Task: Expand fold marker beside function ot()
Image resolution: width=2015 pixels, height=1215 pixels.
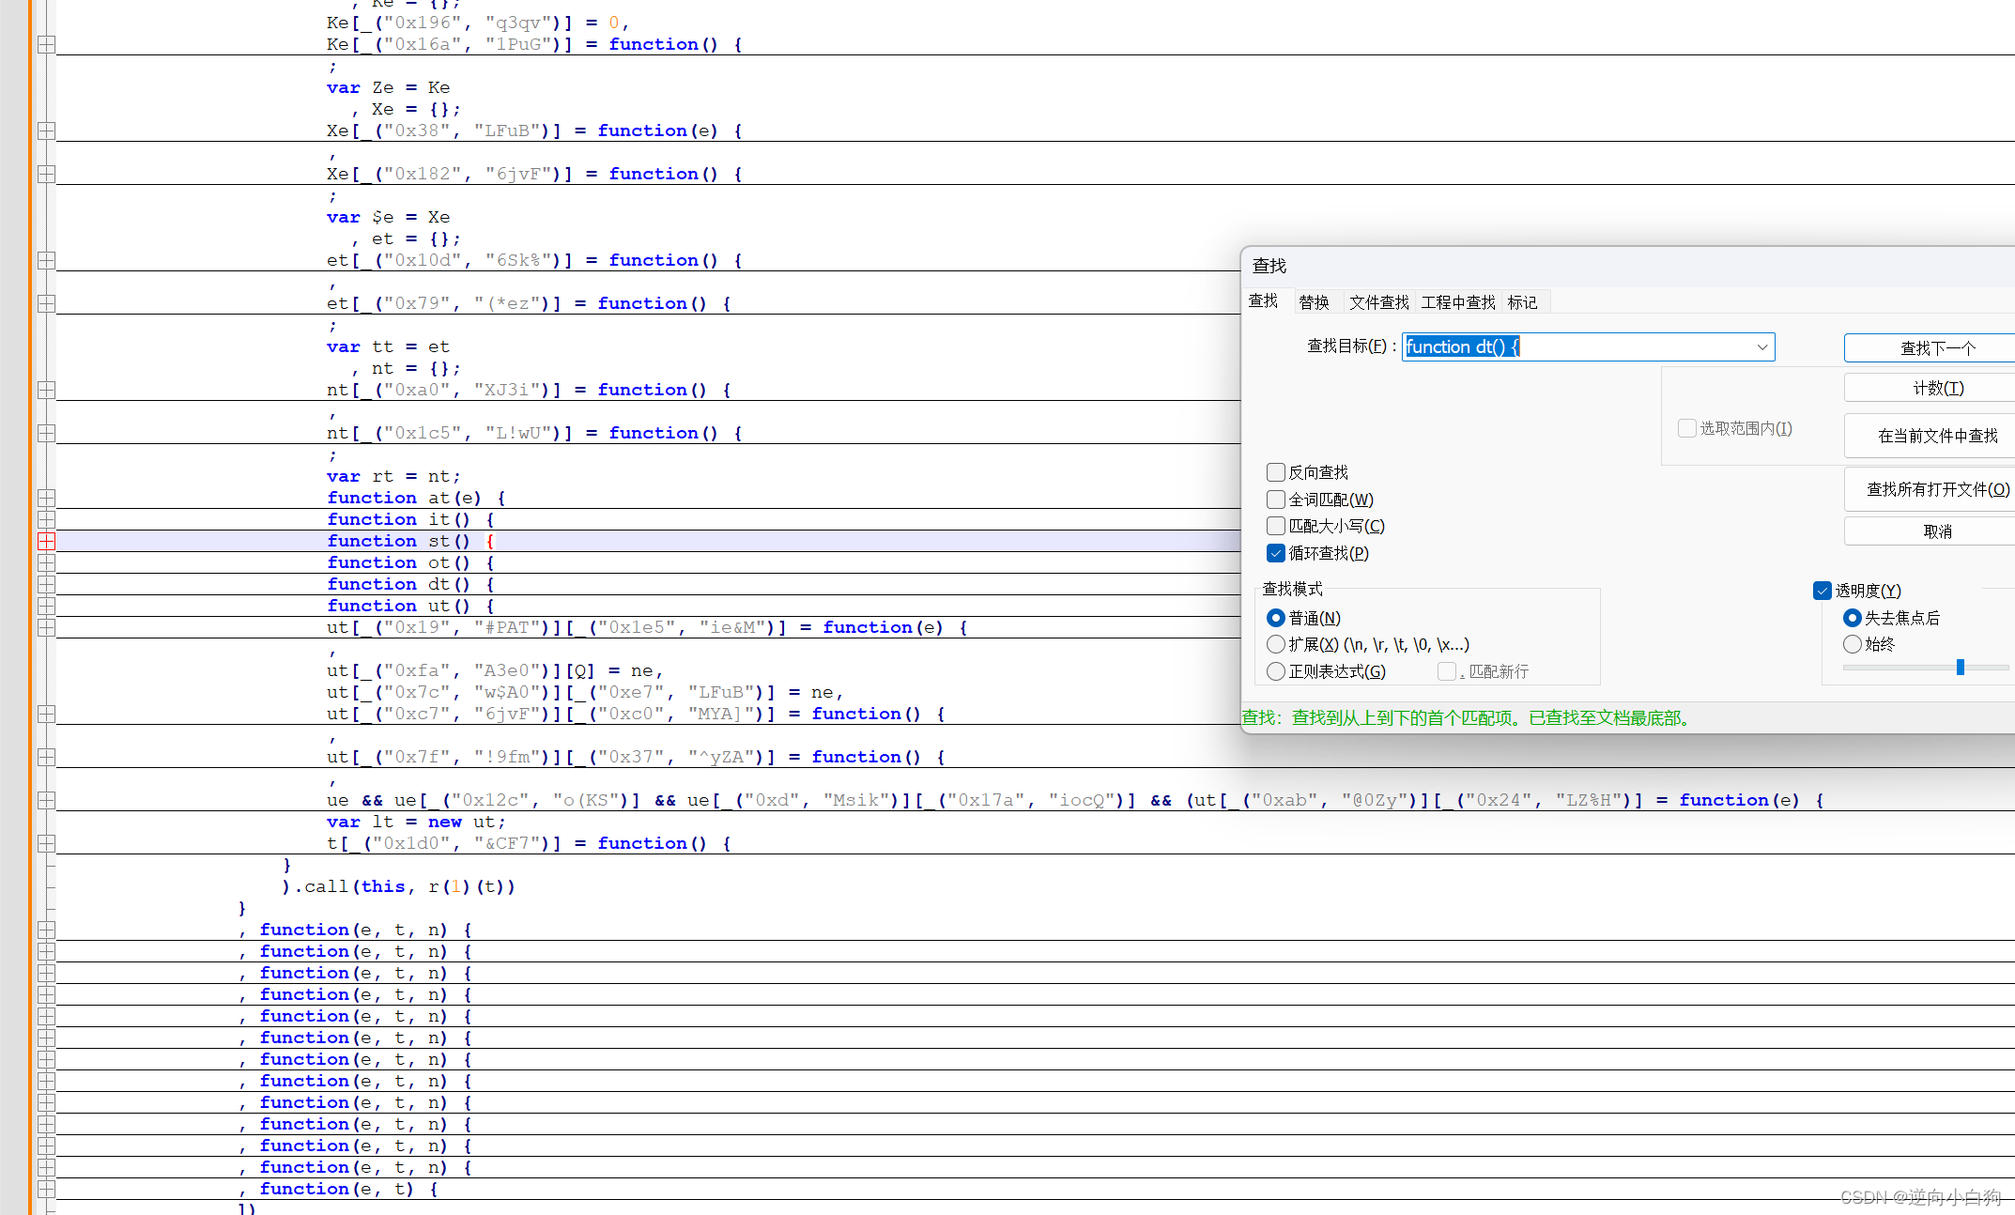Action: tap(46, 562)
